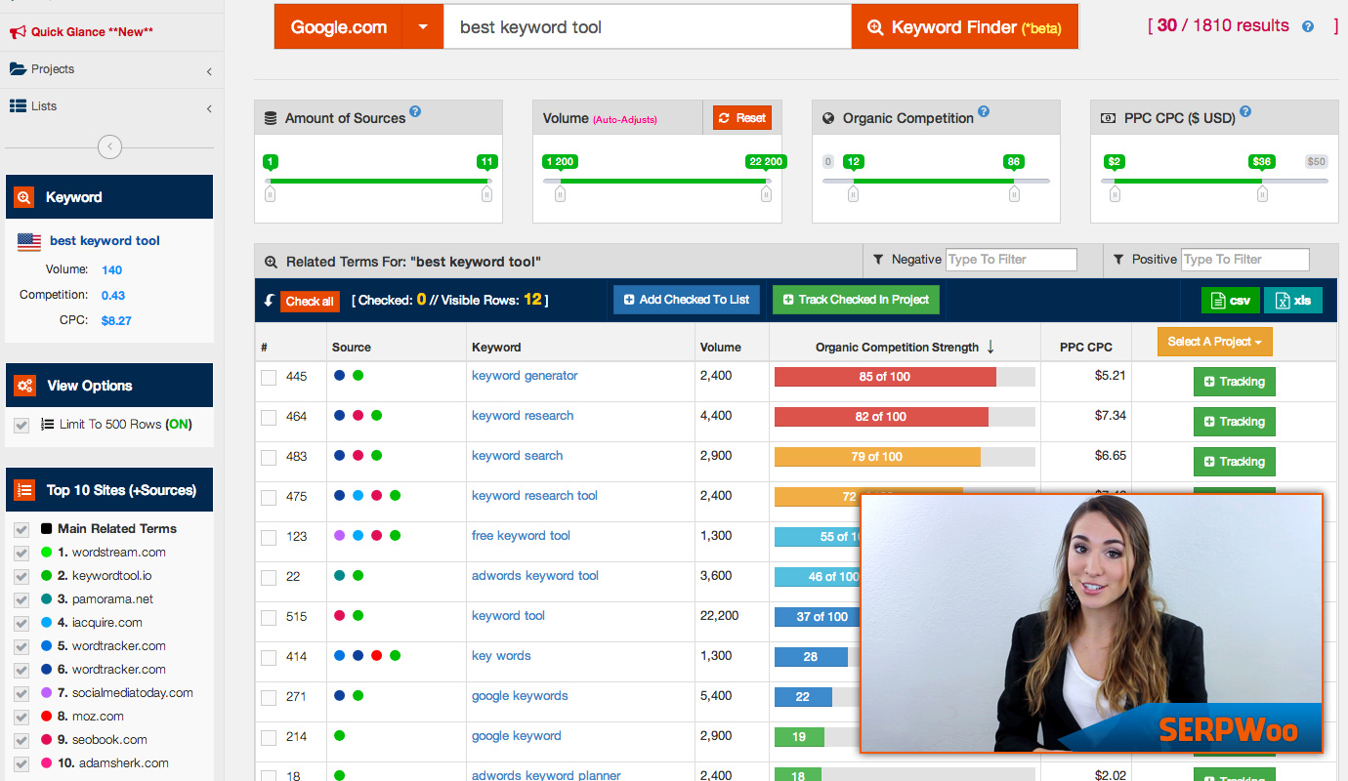Image resolution: width=1348 pixels, height=781 pixels.
Task: Click the Projects folder icon
Action: point(18,69)
